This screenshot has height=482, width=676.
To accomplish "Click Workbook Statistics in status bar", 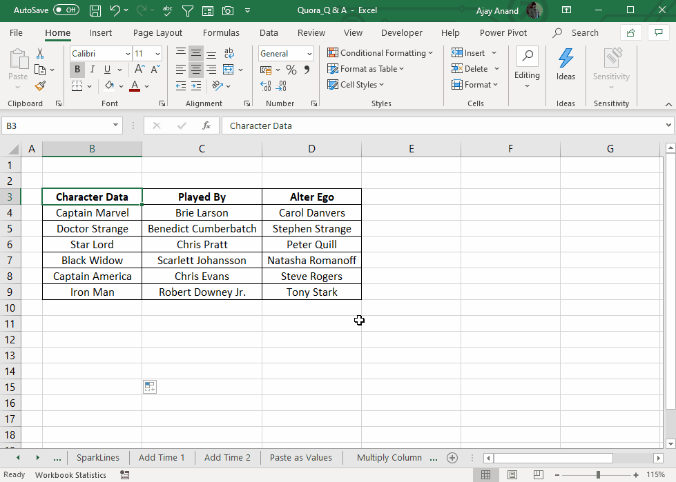I will tap(70, 475).
